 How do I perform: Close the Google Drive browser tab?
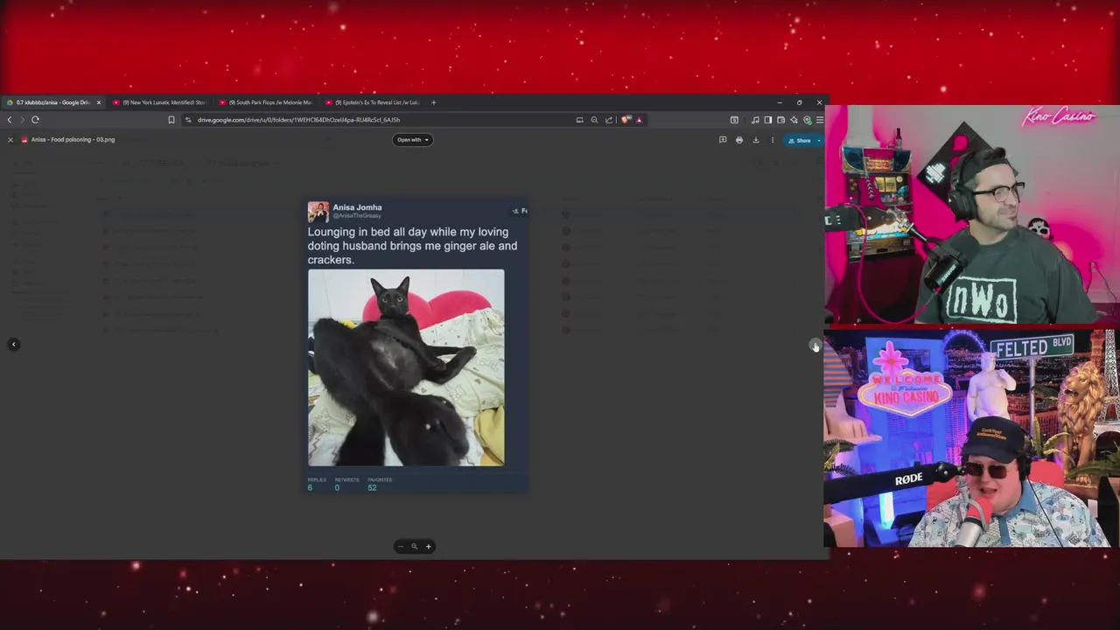(x=98, y=102)
